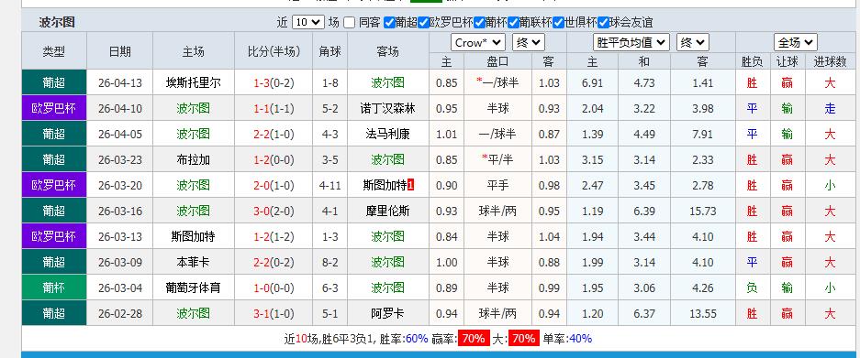Click the 走 goals result on 26-04-10
Image resolution: width=860 pixels, height=358 pixels.
pyautogui.click(x=830, y=109)
